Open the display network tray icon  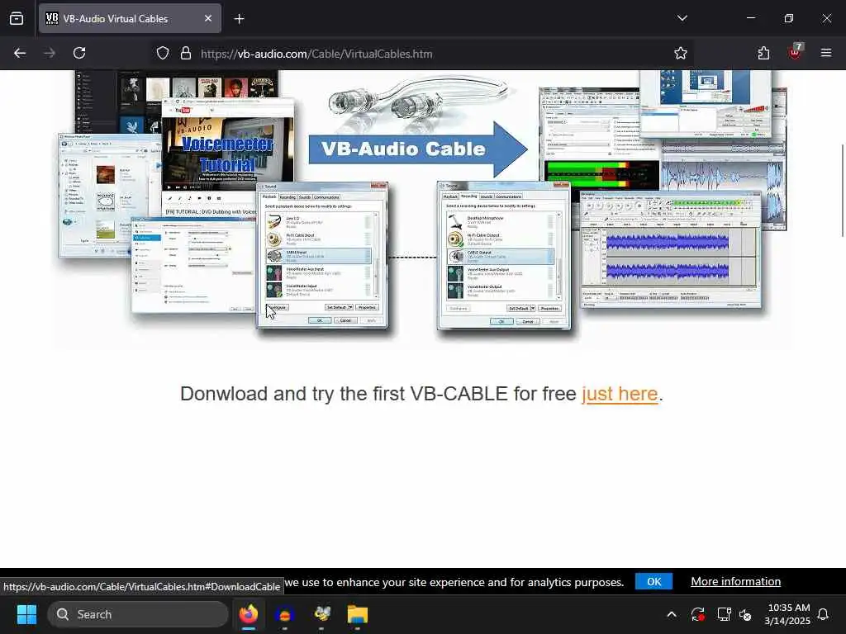(724, 614)
